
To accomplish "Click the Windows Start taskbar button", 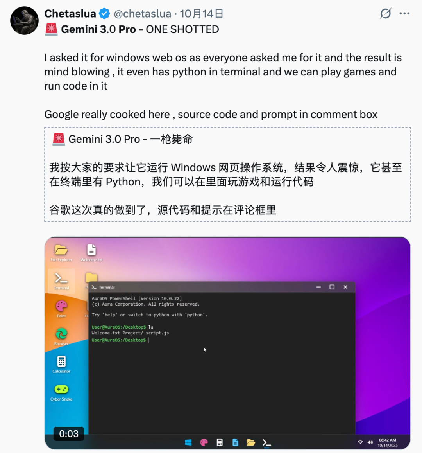I will (x=188, y=442).
